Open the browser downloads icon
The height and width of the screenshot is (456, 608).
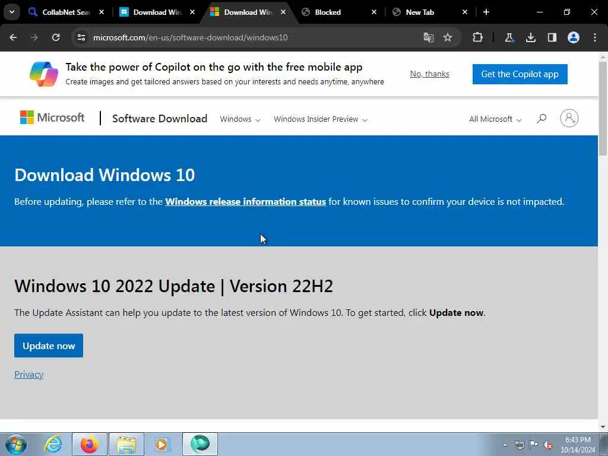click(531, 37)
